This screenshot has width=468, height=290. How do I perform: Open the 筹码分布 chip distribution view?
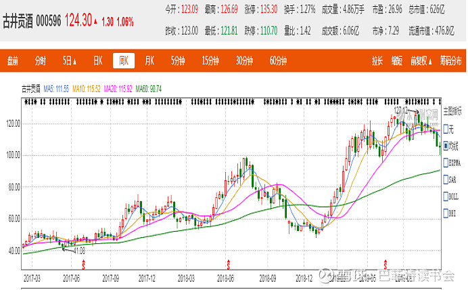coord(450,61)
